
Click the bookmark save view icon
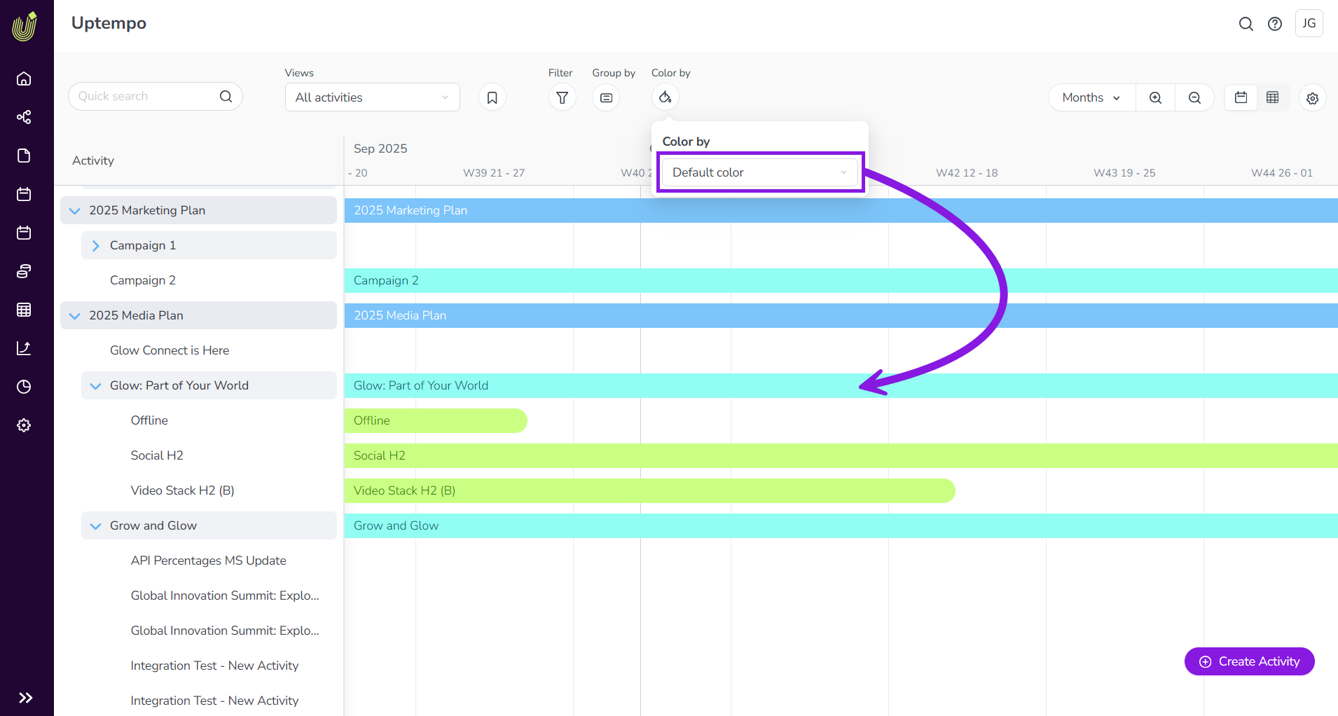492,97
